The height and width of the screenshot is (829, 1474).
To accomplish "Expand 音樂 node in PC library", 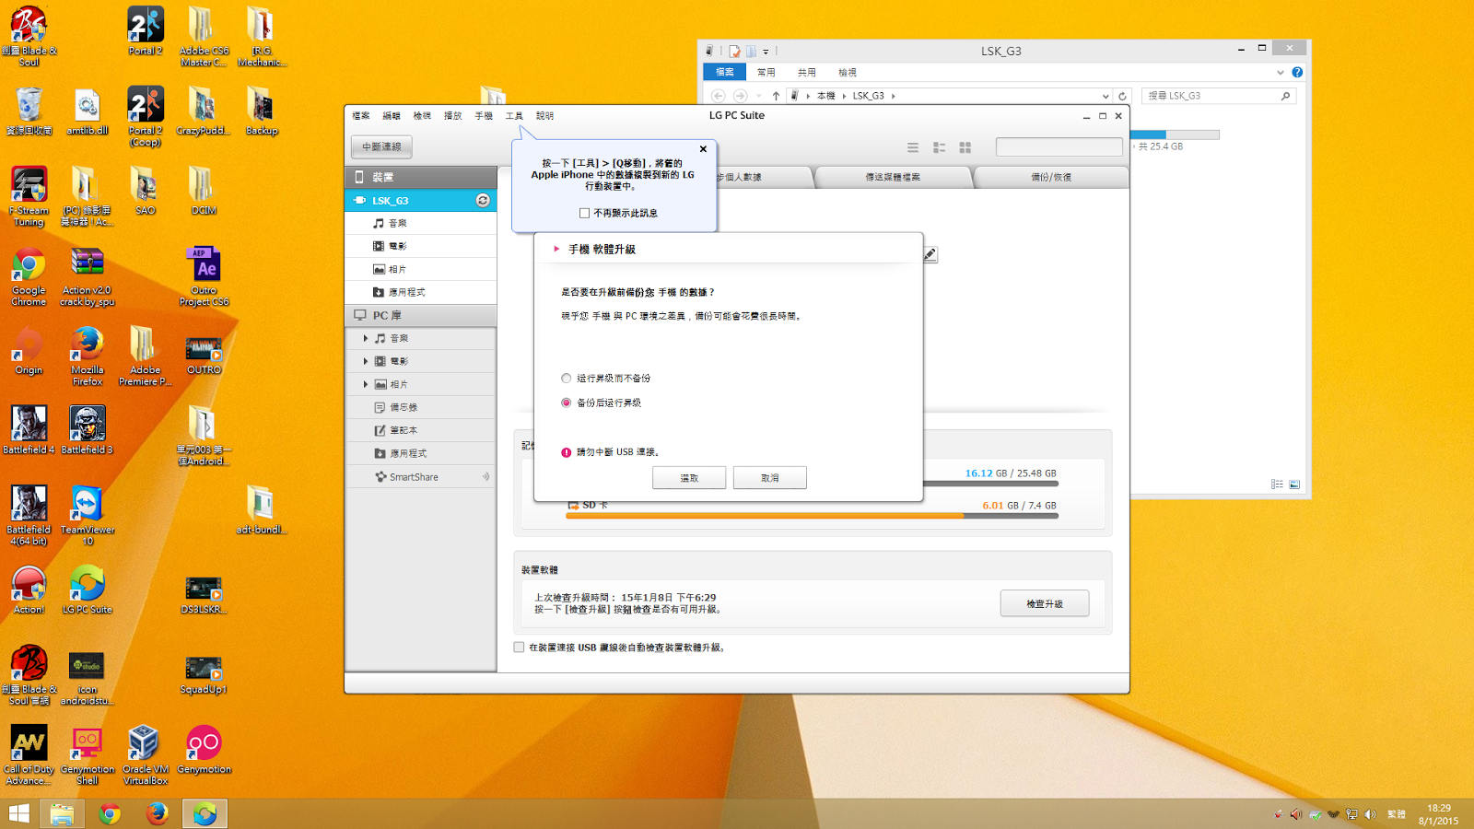I will point(366,338).
